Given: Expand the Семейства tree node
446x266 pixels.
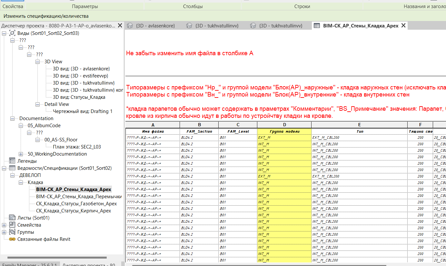Looking at the screenshot, I should click(x=4, y=225).
